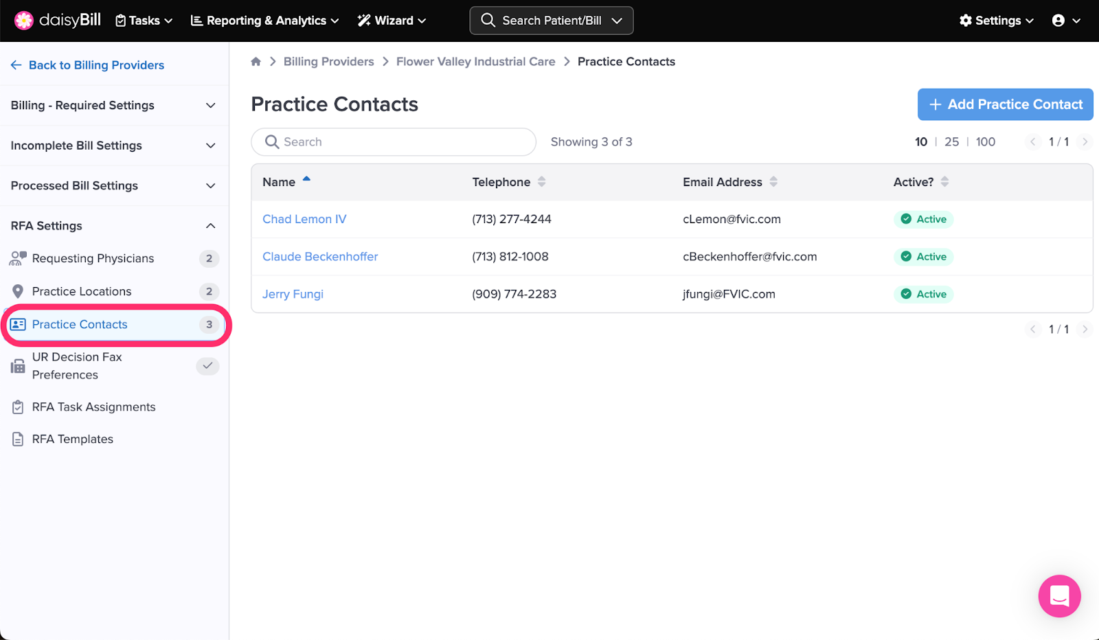The width and height of the screenshot is (1099, 640).
Task: Show 25 results per page
Action: point(951,142)
